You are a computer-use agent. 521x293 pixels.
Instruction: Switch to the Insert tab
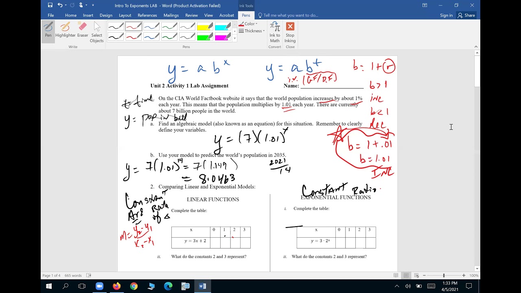point(88,15)
